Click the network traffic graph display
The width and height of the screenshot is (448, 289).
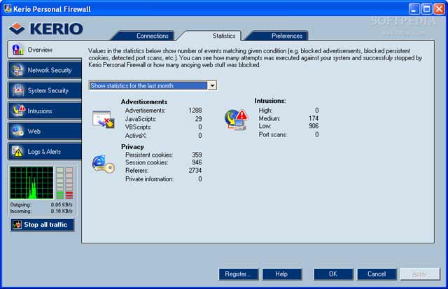click(x=31, y=183)
